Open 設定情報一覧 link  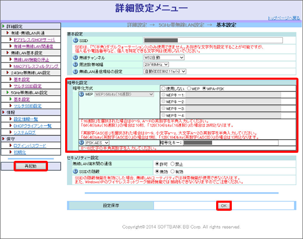(26, 119)
